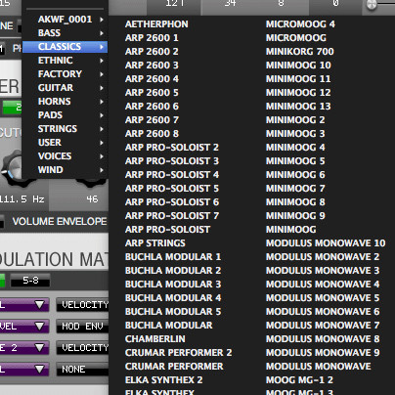Click the slider handle at top right
This screenshot has height=395, width=395.
click(372, 5)
